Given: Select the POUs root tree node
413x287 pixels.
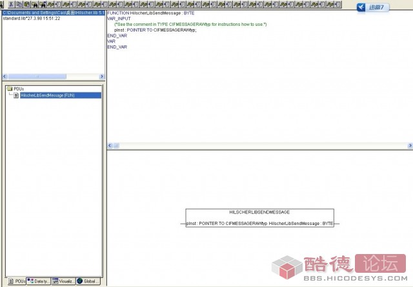Looking at the screenshot, I should click(19, 89).
